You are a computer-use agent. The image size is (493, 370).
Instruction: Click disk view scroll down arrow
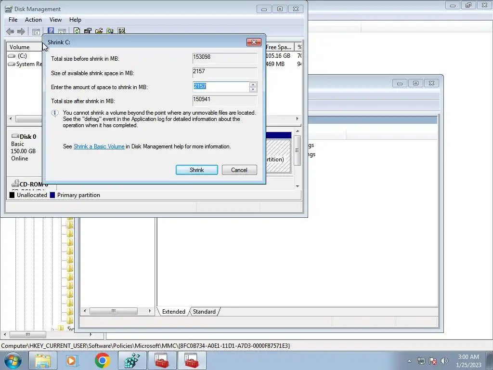coord(298,186)
